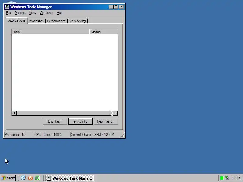The image size is (243, 182).
Task: Open the Start menu
Action: [x=8, y=178]
